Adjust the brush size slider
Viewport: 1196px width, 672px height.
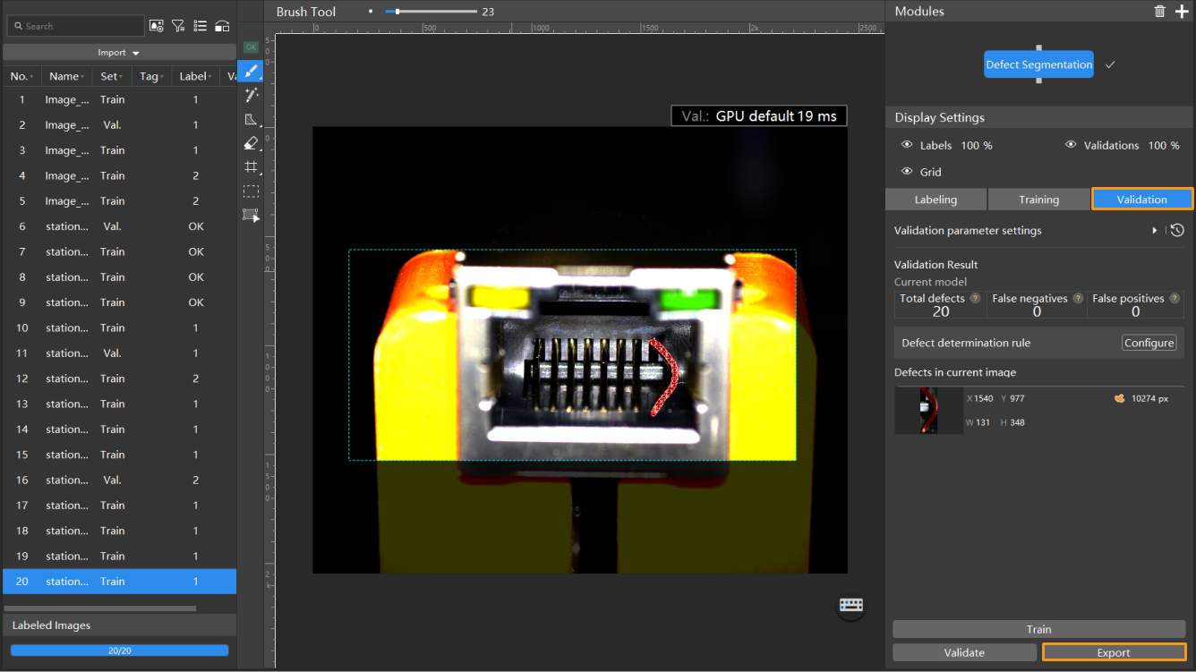pyautogui.click(x=431, y=12)
